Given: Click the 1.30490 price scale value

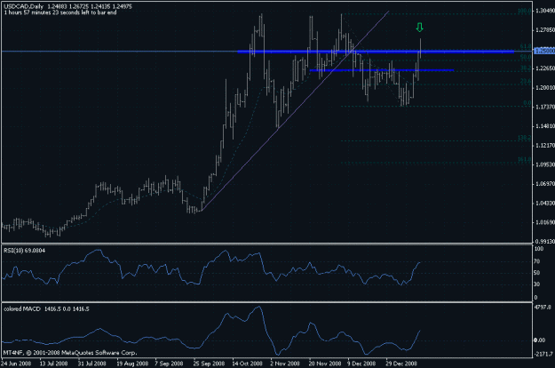Looking at the screenshot, I should [x=545, y=11].
